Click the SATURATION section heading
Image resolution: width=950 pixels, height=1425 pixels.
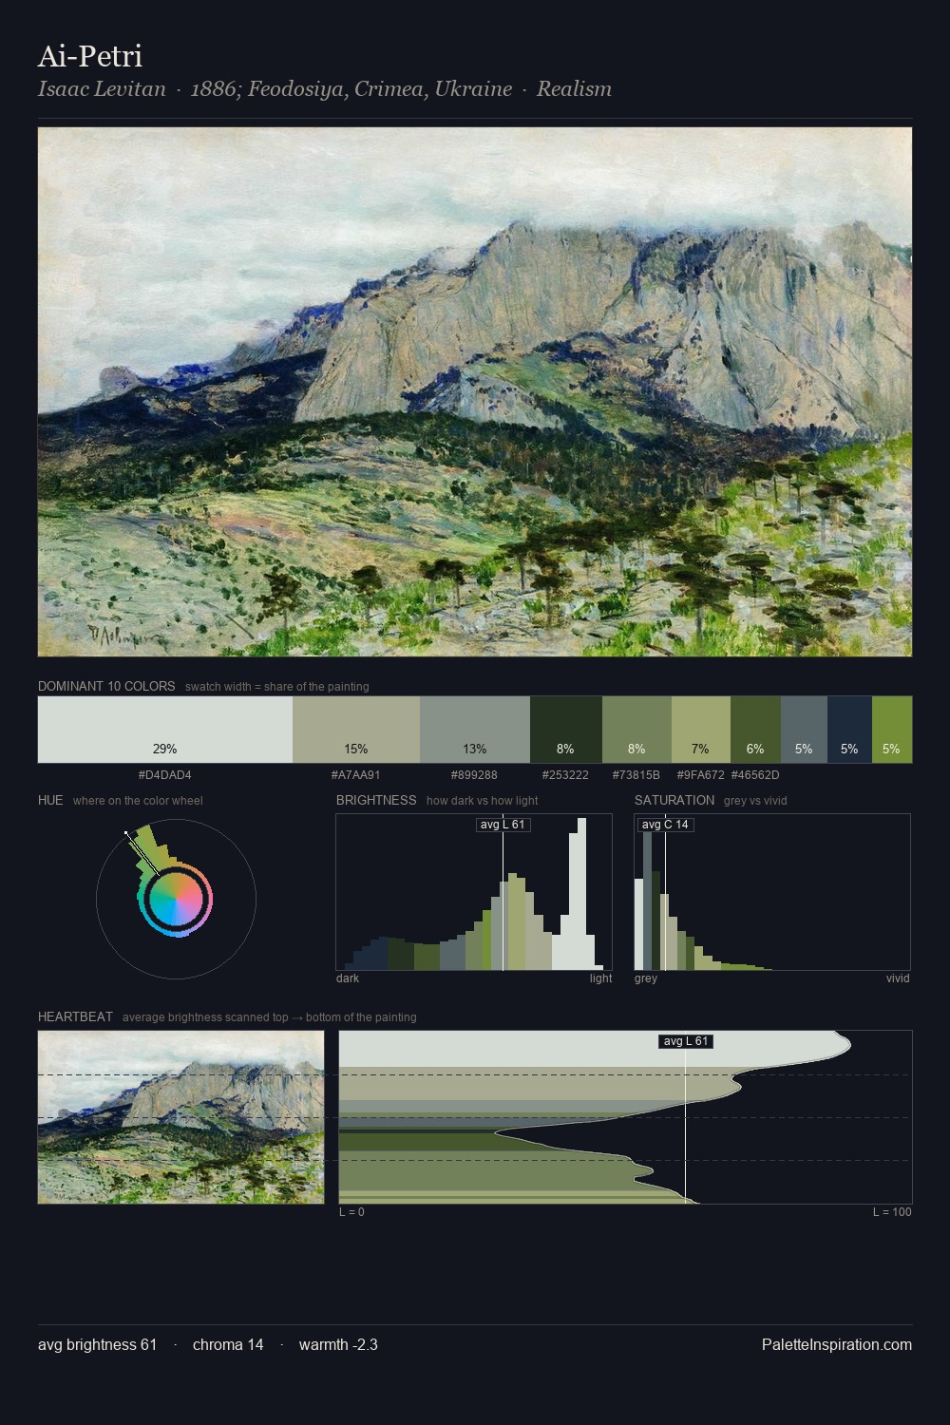click(674, 800)
